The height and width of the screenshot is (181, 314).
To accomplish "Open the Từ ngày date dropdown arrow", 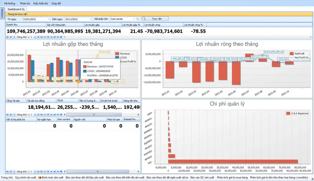I will (49, 19).
